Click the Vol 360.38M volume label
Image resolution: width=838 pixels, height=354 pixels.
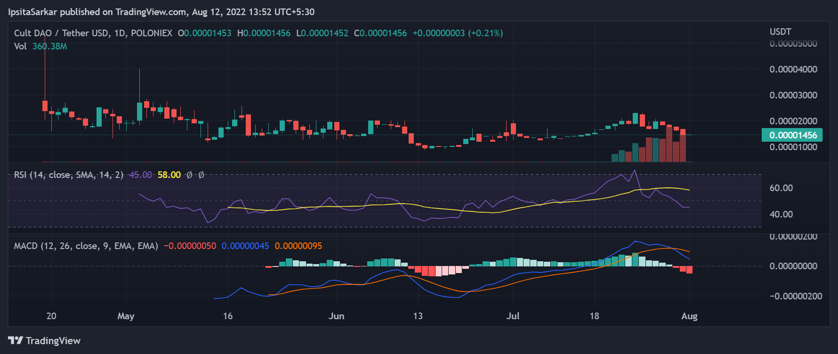coord(40,46)
